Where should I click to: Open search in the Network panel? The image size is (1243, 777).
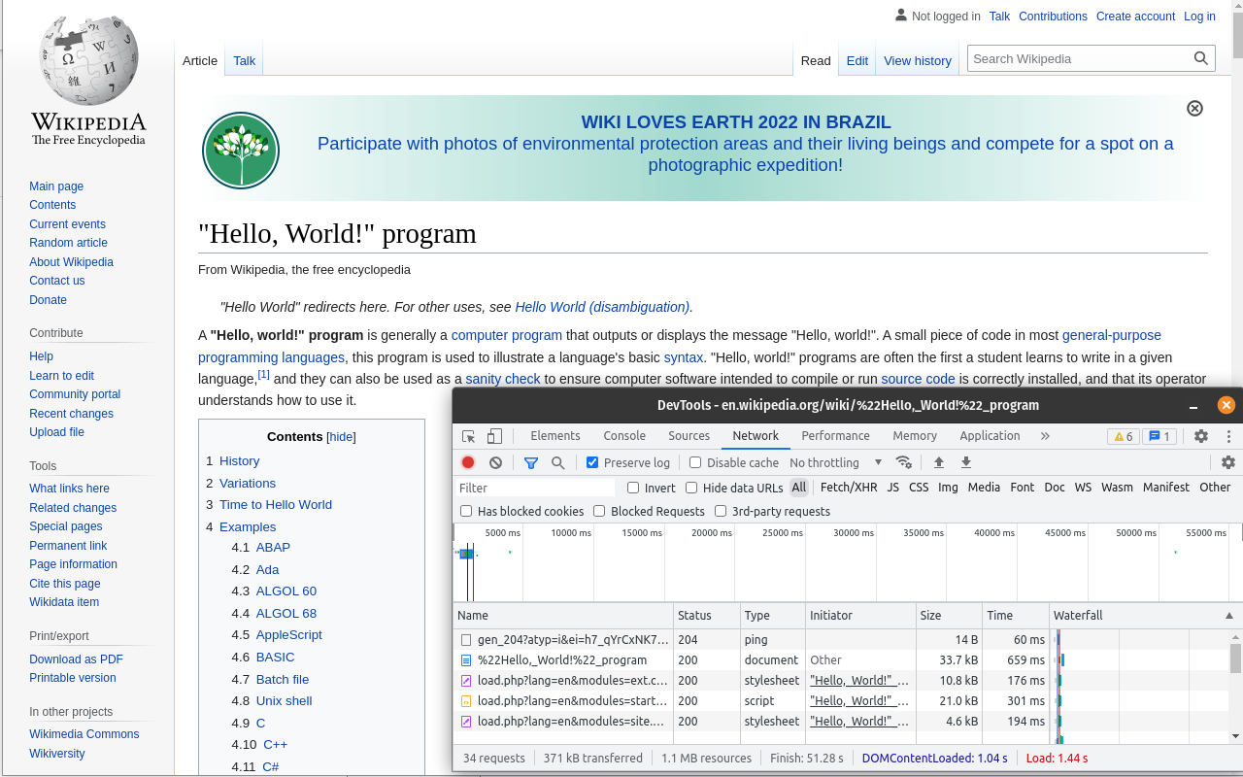(558, 463)
